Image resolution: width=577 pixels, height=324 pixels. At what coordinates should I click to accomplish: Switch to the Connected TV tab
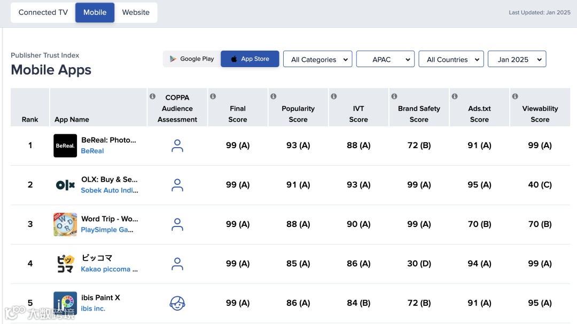(x=43, y=12)
